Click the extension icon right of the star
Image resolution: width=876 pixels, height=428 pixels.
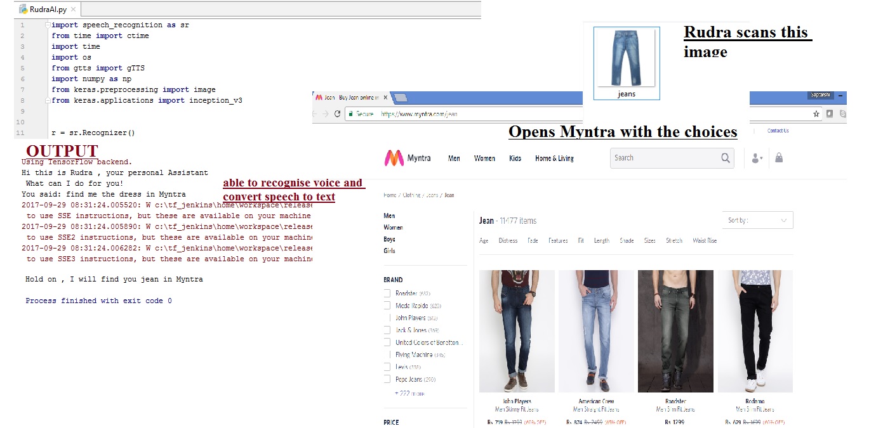point(830,114)
